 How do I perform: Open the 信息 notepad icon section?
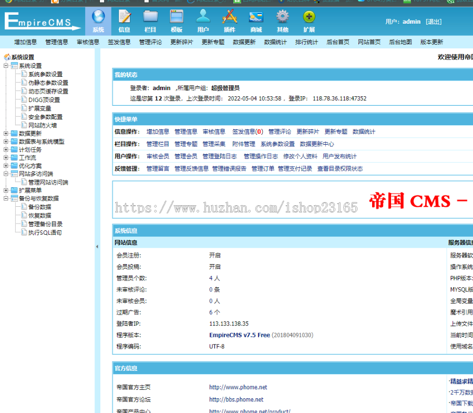coord(124,21)
